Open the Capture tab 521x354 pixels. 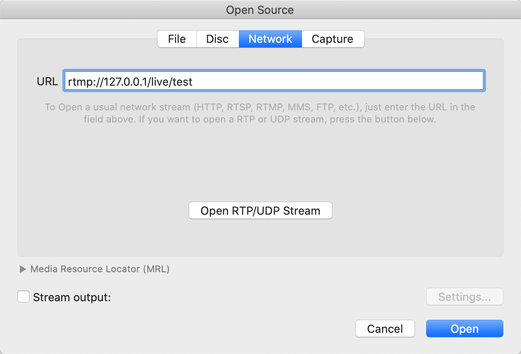(x=332, y=39)
